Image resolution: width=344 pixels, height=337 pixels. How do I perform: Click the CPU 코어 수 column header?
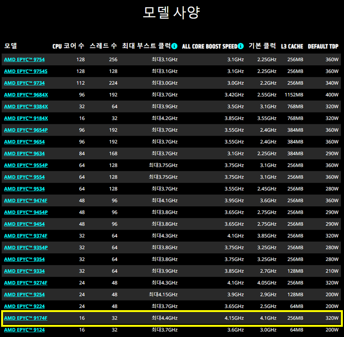(68, 46)
